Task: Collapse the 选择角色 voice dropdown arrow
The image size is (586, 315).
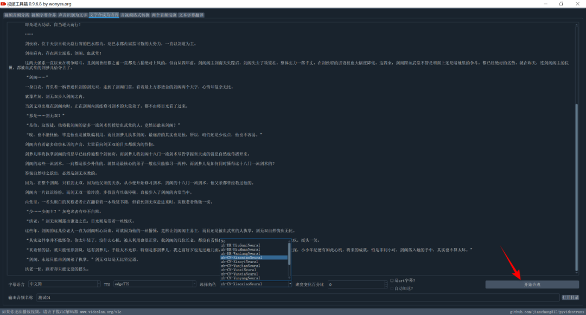Action: 290,284
